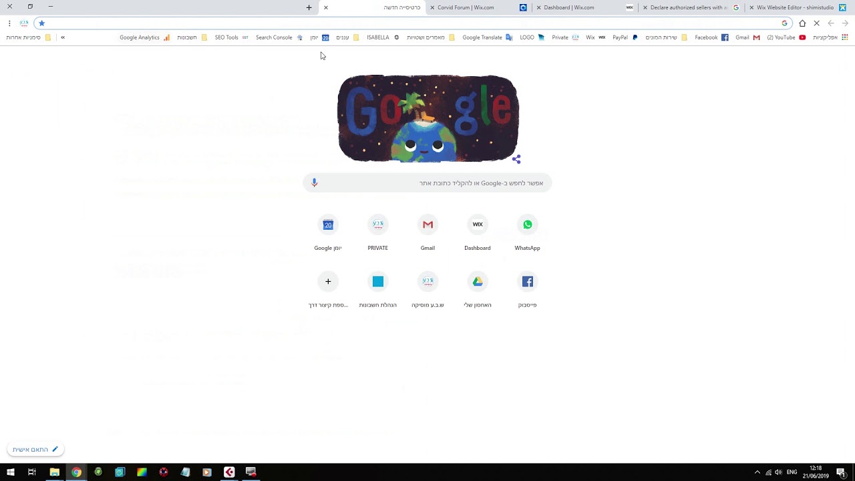Open the WhatsApp shortcut

coord(527,232)
